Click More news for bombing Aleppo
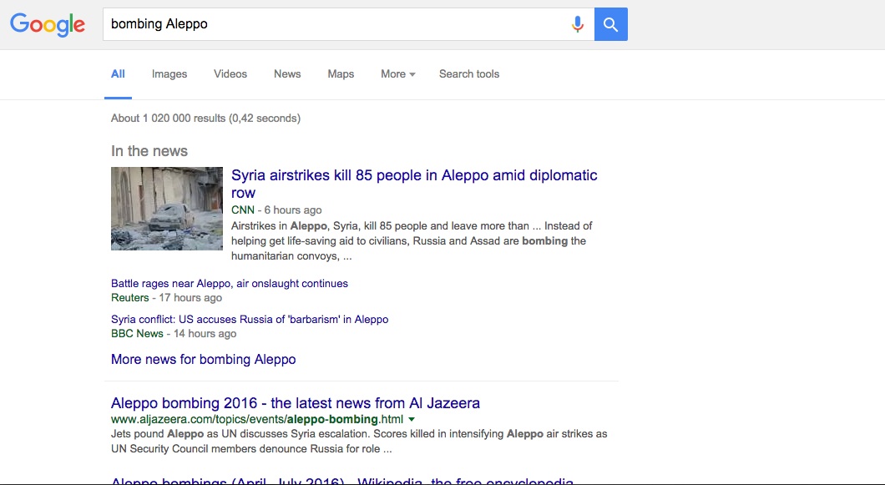The image size is (885, 485). [203, 359]
